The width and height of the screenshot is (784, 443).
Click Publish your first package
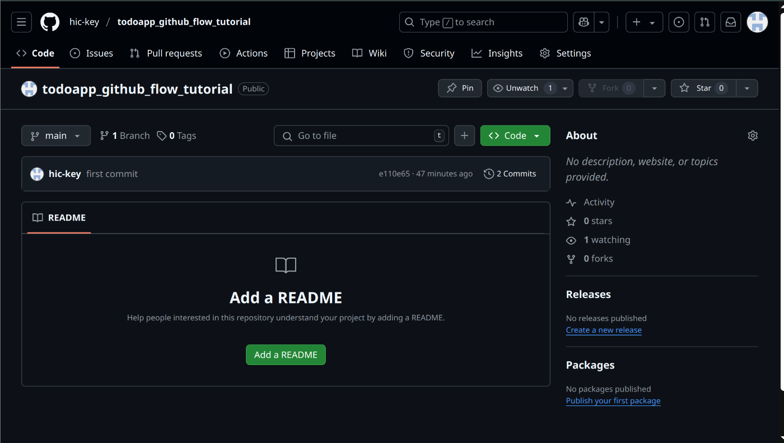pos(613,400)
